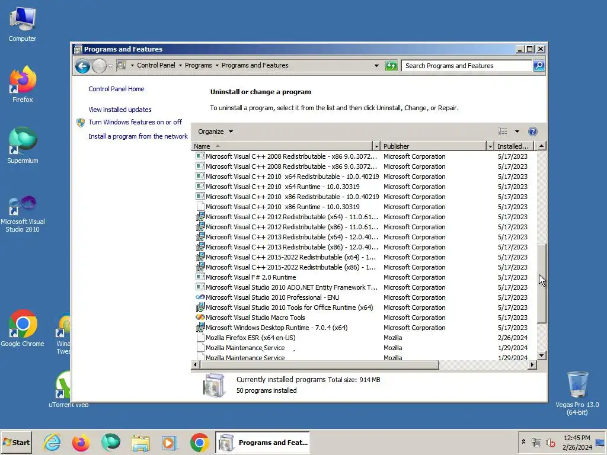Click the vertical scrollbar thumb in list
Screen dimensions: 607x455
(x=542, y=283)
